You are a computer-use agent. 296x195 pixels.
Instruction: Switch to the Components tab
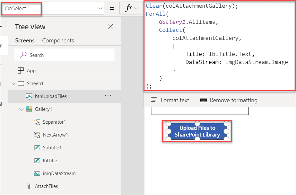58,40
